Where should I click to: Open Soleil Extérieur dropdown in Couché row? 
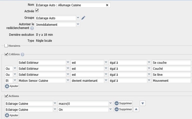68,68
